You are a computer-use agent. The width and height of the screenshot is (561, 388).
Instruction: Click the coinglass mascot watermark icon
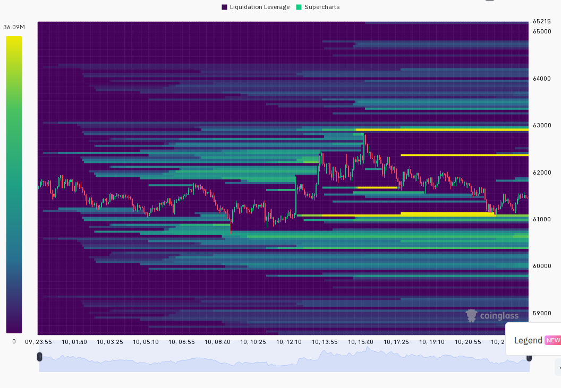point(472,316)
